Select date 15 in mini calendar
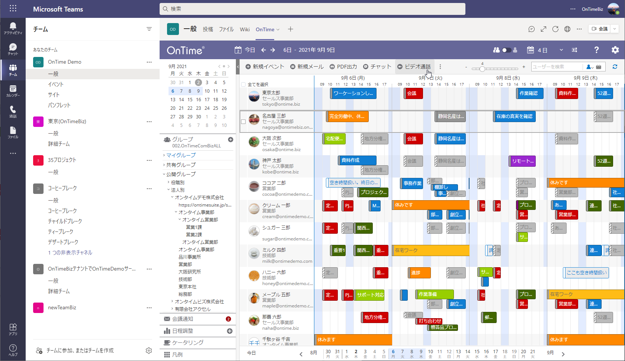 click(190, 99)
